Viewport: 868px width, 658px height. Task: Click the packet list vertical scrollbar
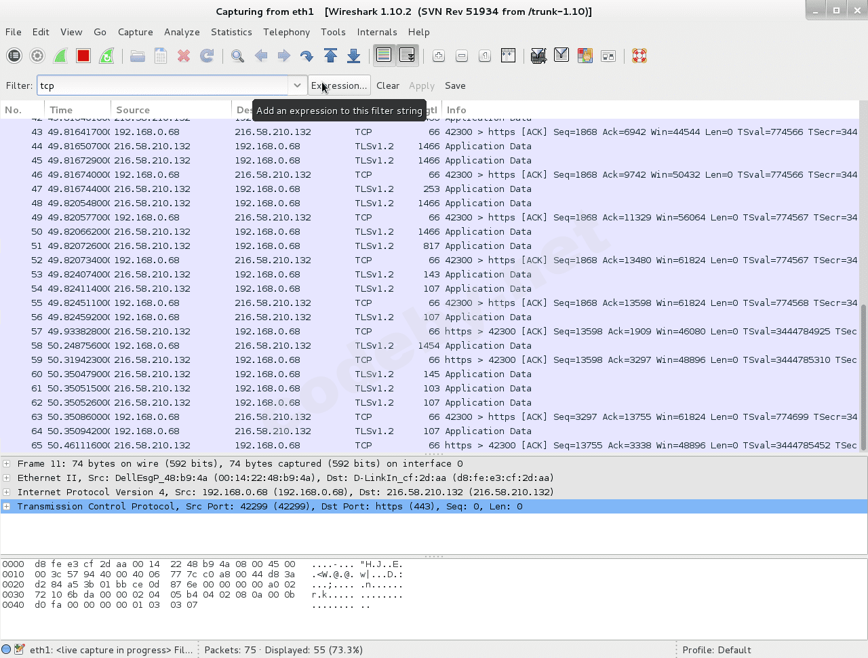[x=863, y=376]
